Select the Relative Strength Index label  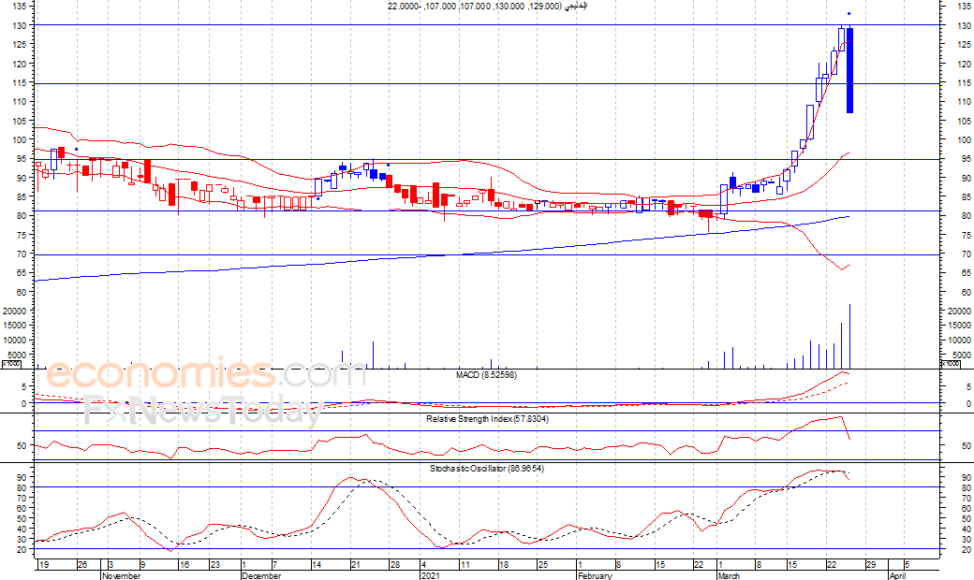[486, 419]
